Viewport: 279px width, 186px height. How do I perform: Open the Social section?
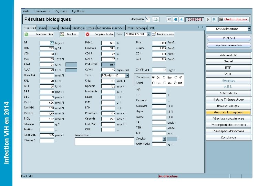tap(228, 61)
